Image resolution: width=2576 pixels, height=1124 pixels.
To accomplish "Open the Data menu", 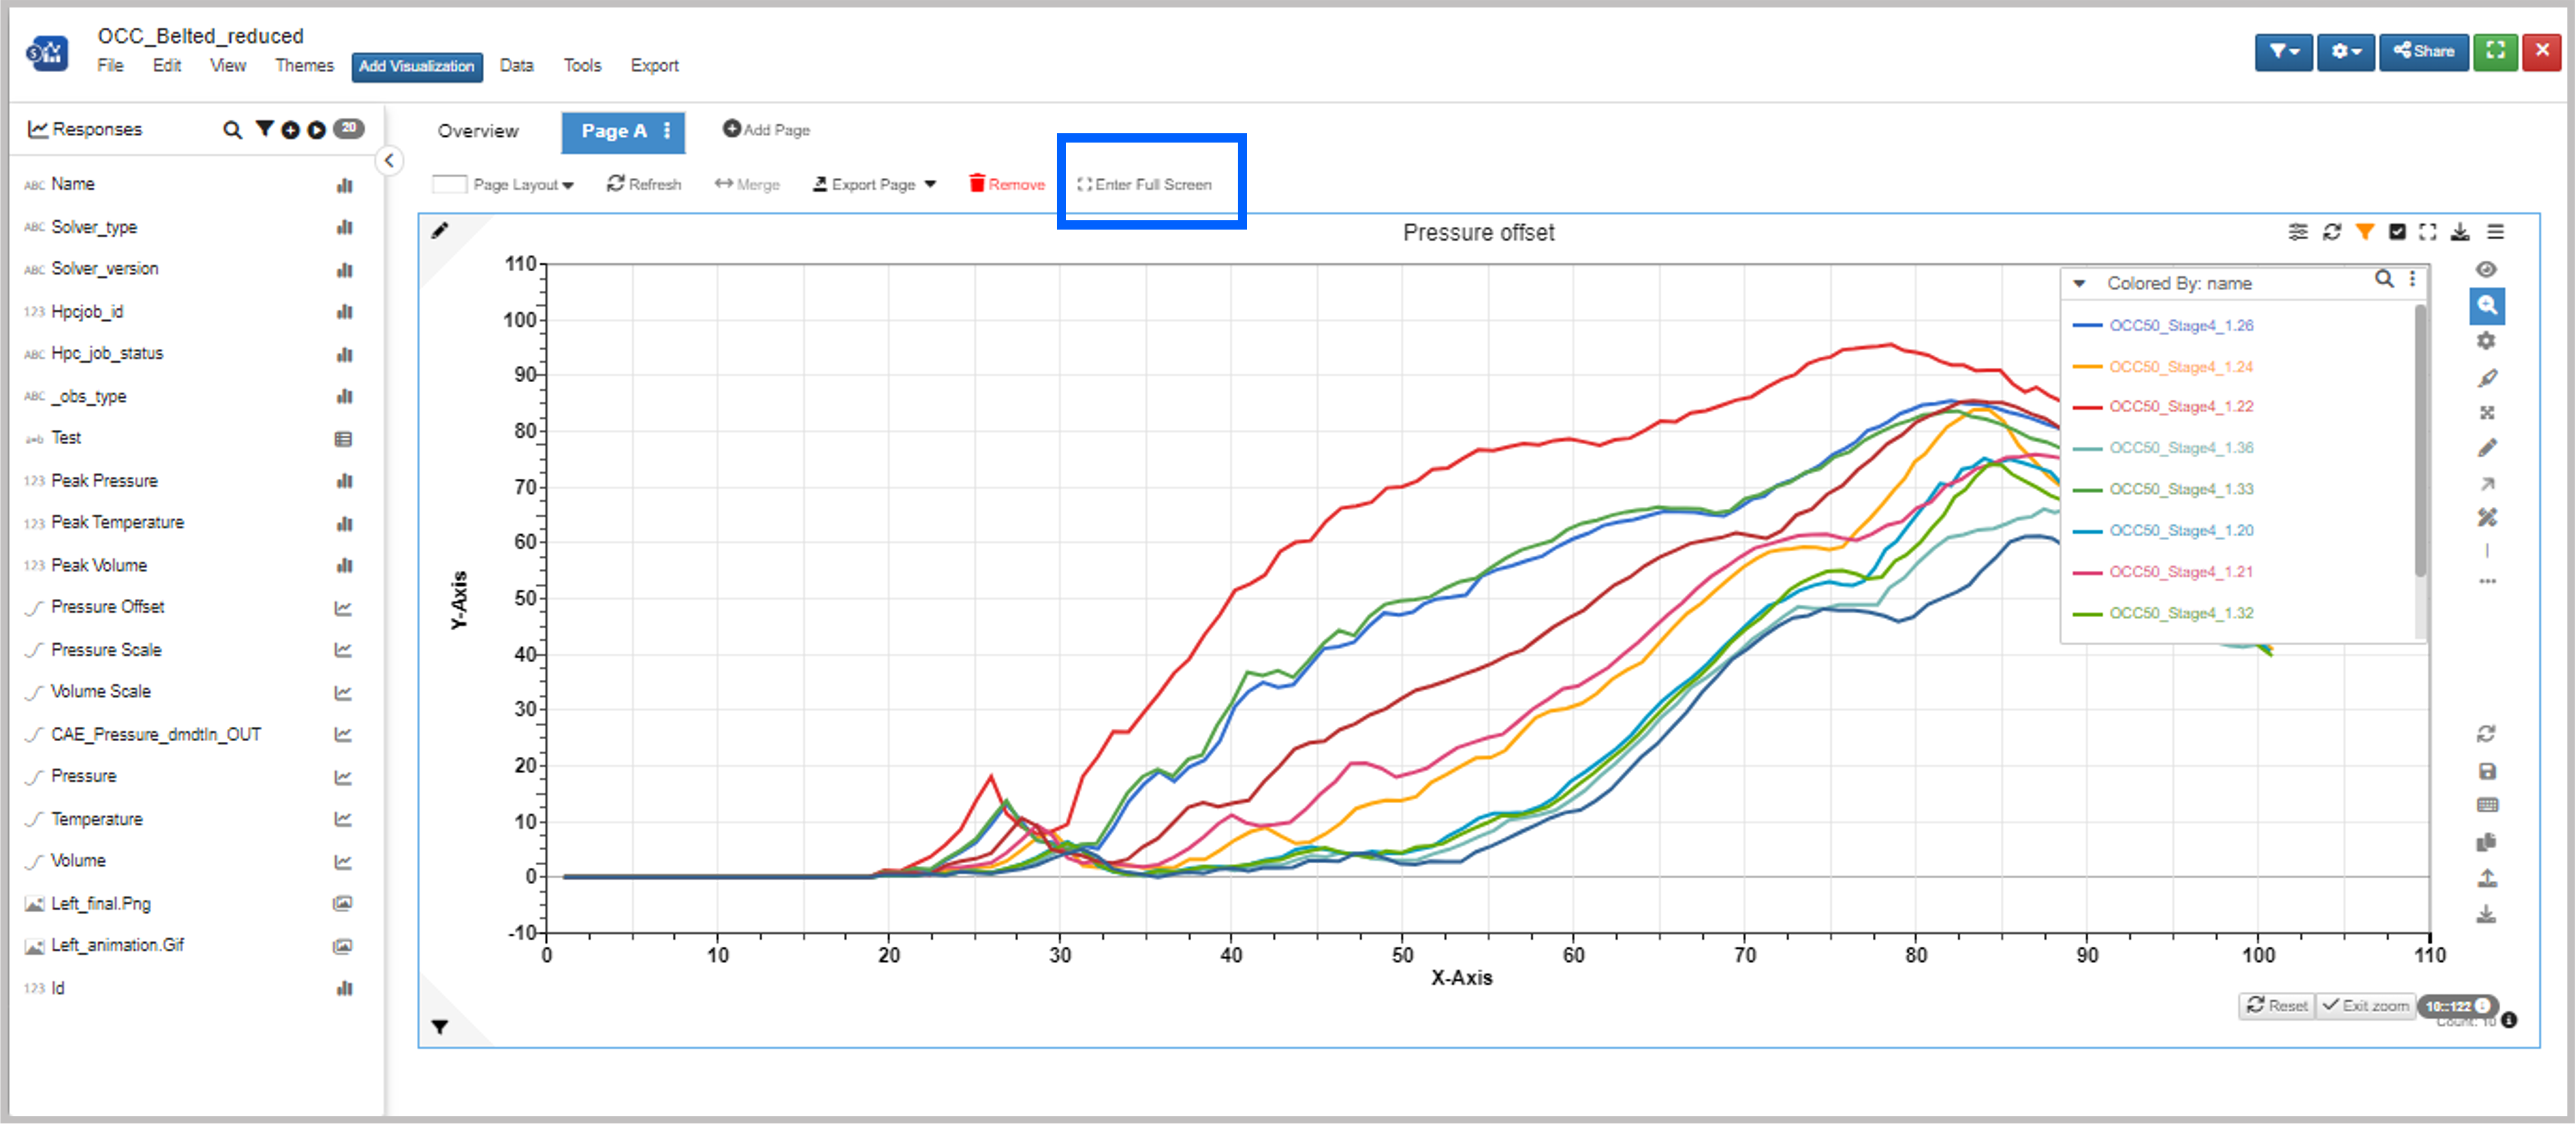I will pyautogui.click(x=516, y=65).
